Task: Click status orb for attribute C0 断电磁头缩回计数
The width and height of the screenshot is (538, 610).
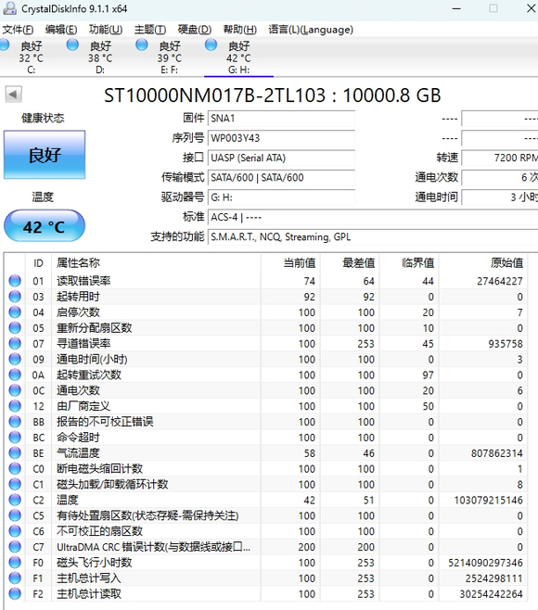Action: [15, 469]
